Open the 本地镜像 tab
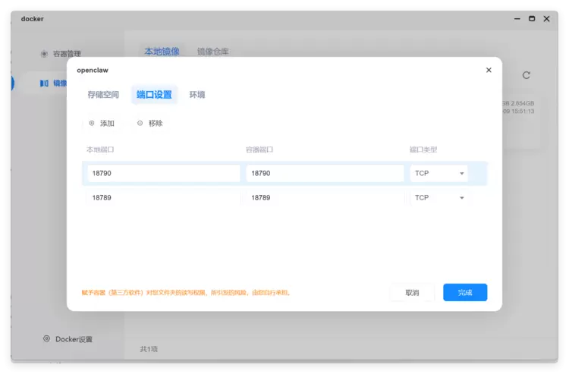Image resolution: width=569 pixels, height=374 pixels. (162, 52)
